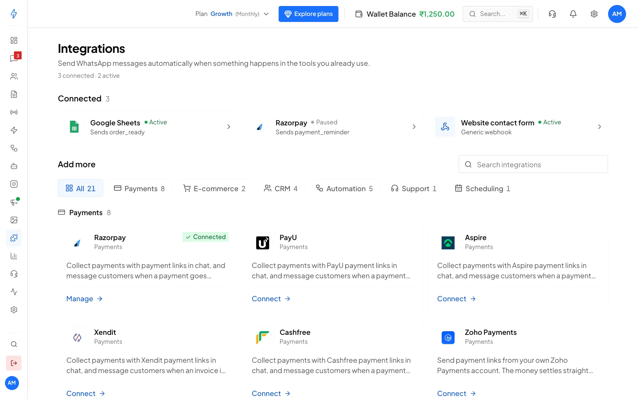Click Connect link on Aspire card
Viewport: 638px width, 399px height.
pos(457,299)
